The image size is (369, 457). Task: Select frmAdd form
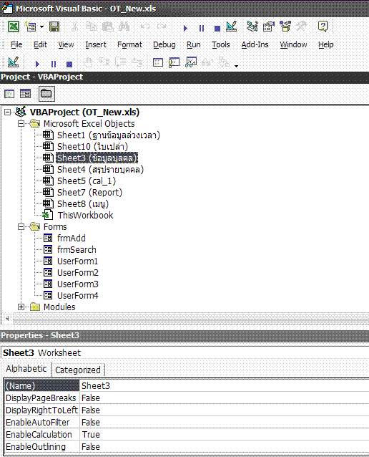click(72, 238)
